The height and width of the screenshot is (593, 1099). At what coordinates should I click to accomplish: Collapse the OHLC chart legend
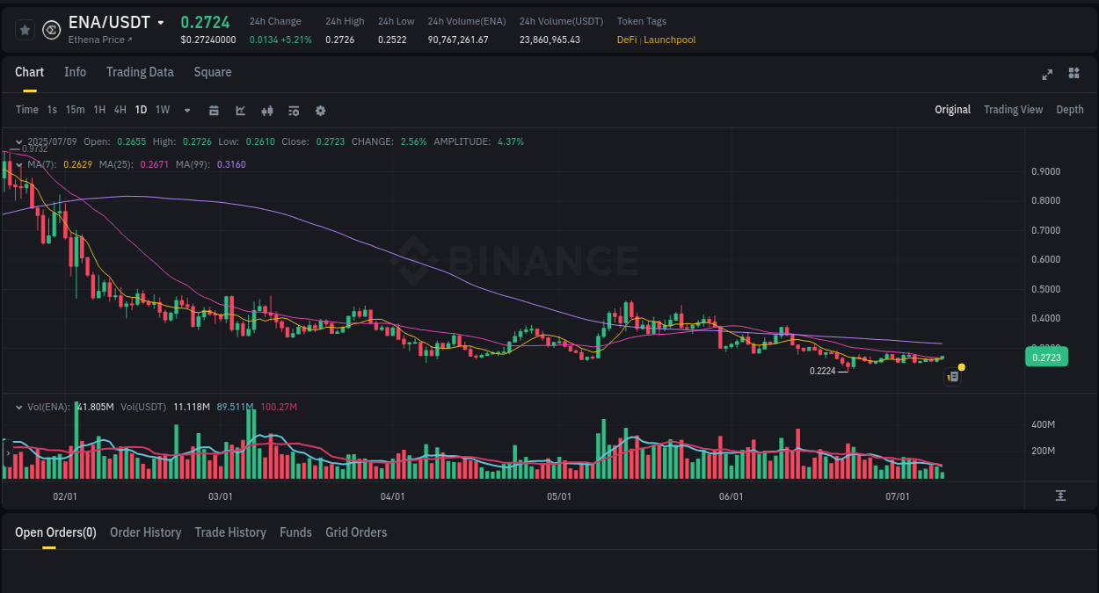pyautogui.click(x=18, y=141)
